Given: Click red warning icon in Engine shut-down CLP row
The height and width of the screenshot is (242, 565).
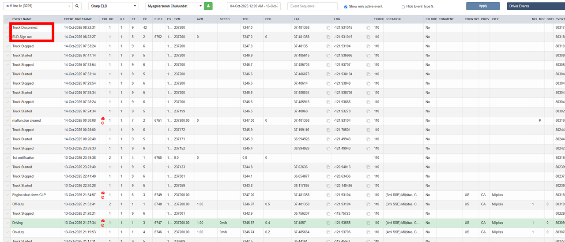Looking at the screenshot, I should (103, 193).
